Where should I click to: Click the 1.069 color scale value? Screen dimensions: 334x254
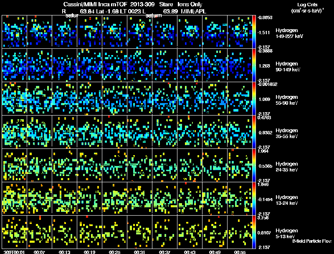[x=264, y=99]
